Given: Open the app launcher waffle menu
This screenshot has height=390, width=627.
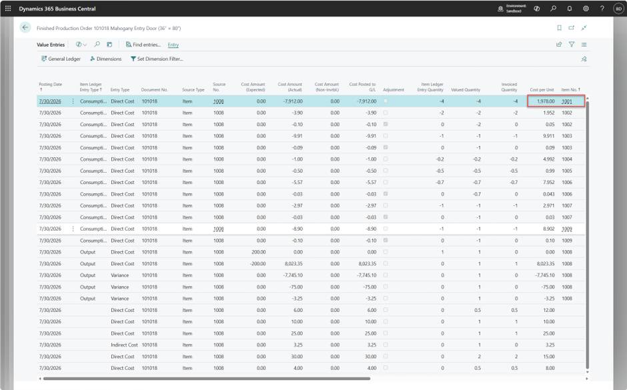Looking at the screenshot, I should pyautogui.click(x=8, y=9).
